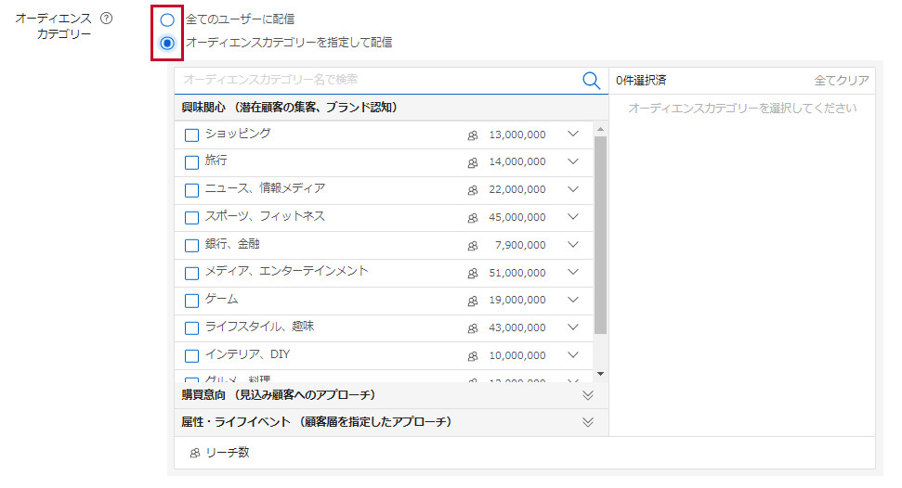Click the help icon beside オーディエンスカテゴリー
The width and height of the screenshot is (902, 488).
[x=106, y=19]
